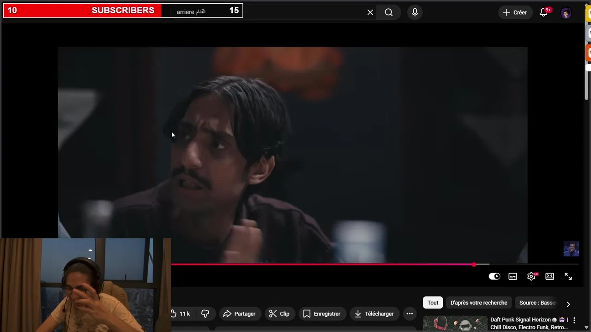
Task: Click the video frame to pause playback
Action: 292,154
